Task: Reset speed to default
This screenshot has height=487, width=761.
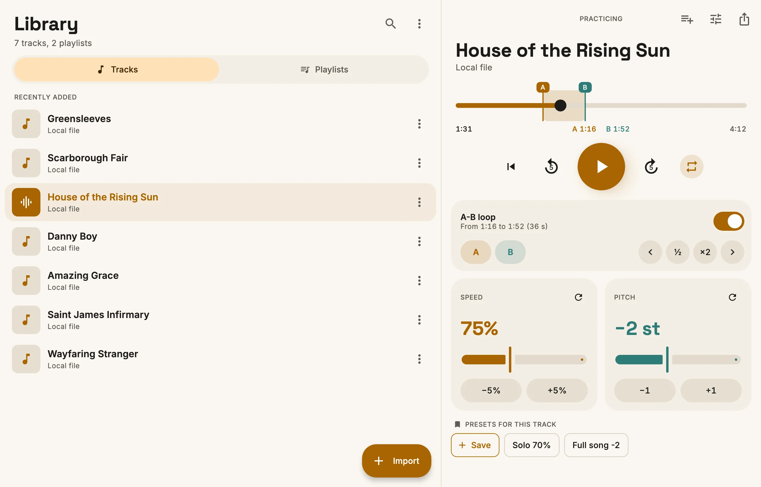Action: click(x=578, y=297)
